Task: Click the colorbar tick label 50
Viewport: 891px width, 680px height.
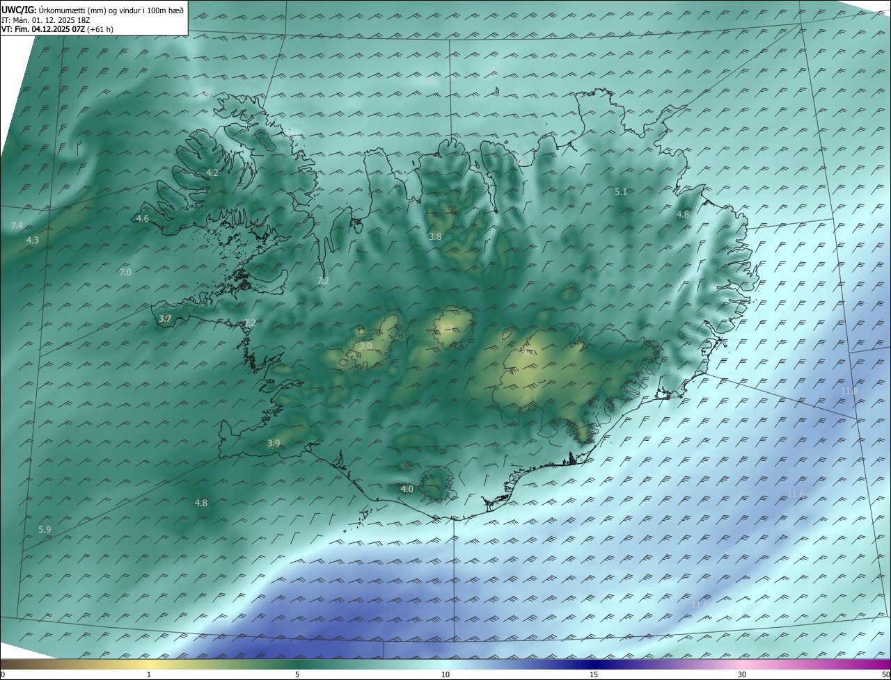Action: click(885, 674)
